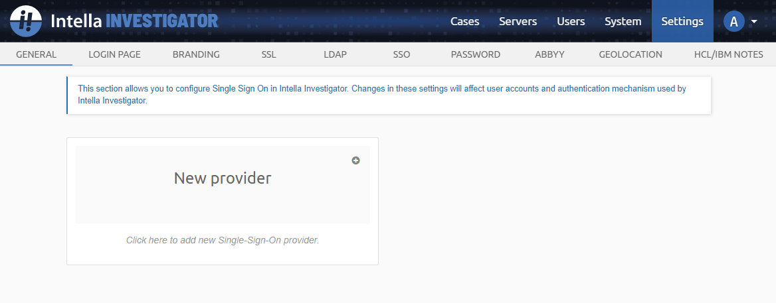Switch to the General tab
The width and height of the screenshot is (776, 303).
tap(36, 54)
